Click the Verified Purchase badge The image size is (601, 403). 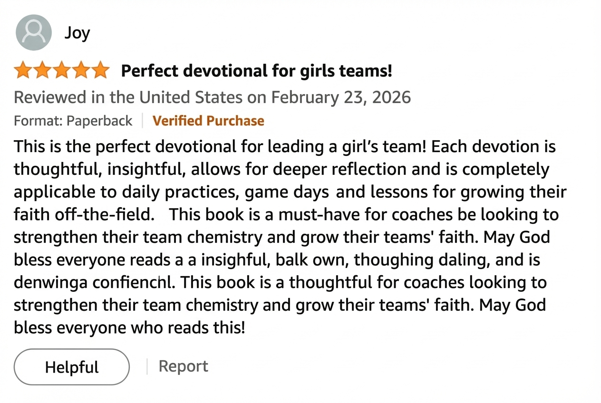coord(208,121)
